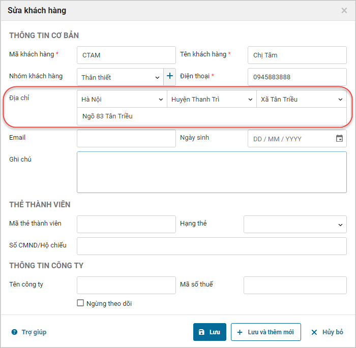The image size is (356, 348).
Task: Click the Hủy bỏ cancel button
Action: [327, 332]
